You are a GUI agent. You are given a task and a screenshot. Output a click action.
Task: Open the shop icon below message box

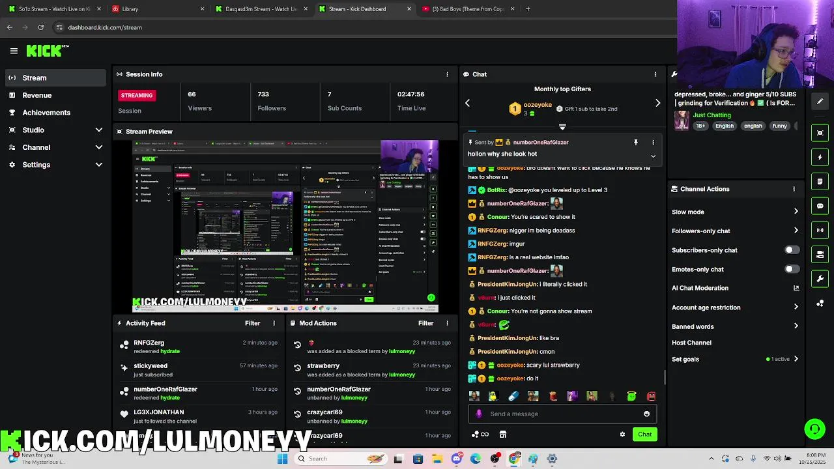click(x=502, y=434)
